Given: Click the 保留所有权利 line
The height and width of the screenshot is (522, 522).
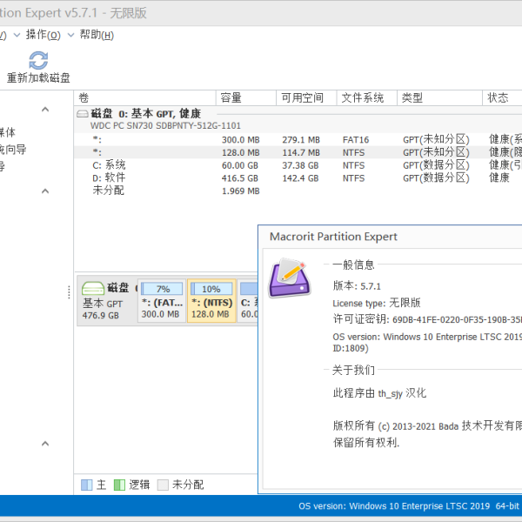Looking at the screenshot, I should (366, 443).
